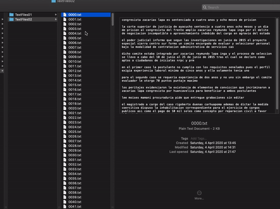Image resolution: width=280 pixels, height=209 pixels.
Task: Click the 0000.txt title in preview info
Action: coord(199,123)
